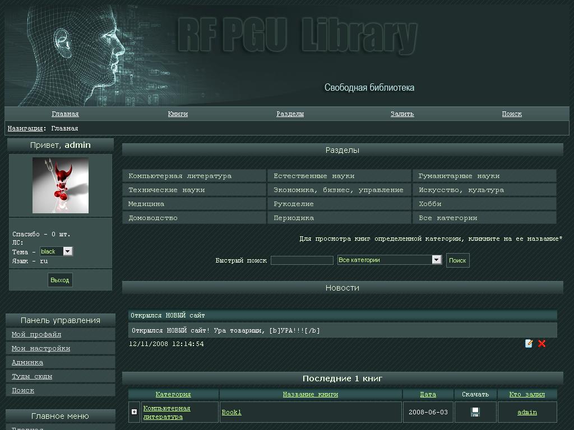Select the 'Компьютерная литература' category section

180,176
